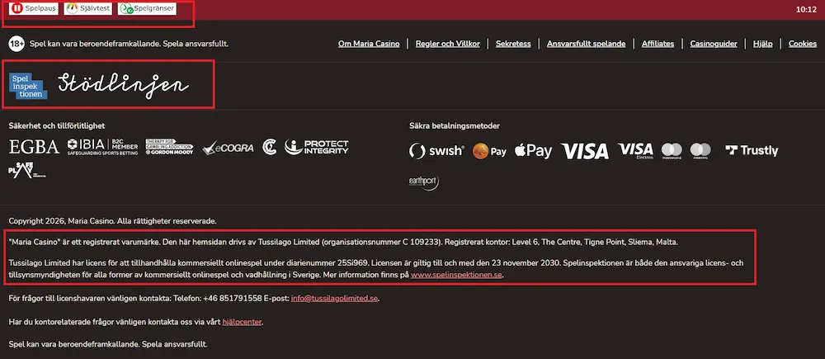Screen dimensions: 825x359
Task: Click the 10:12 clock display
Action: pyautogui.click(x=806, y=9)
